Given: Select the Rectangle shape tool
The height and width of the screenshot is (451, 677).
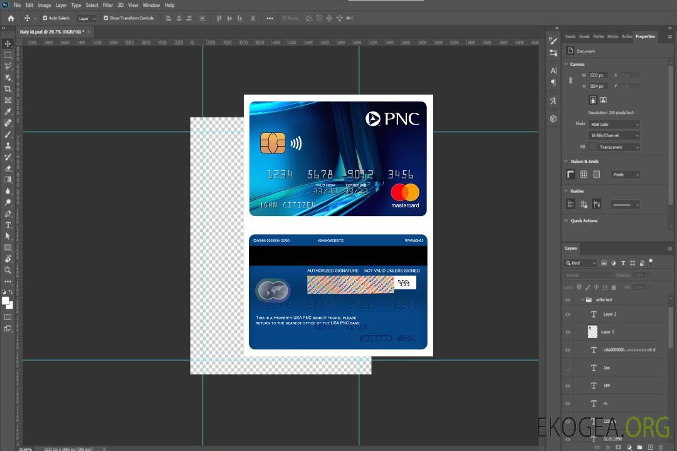Looking at the screenshot, I should point(8,247).
